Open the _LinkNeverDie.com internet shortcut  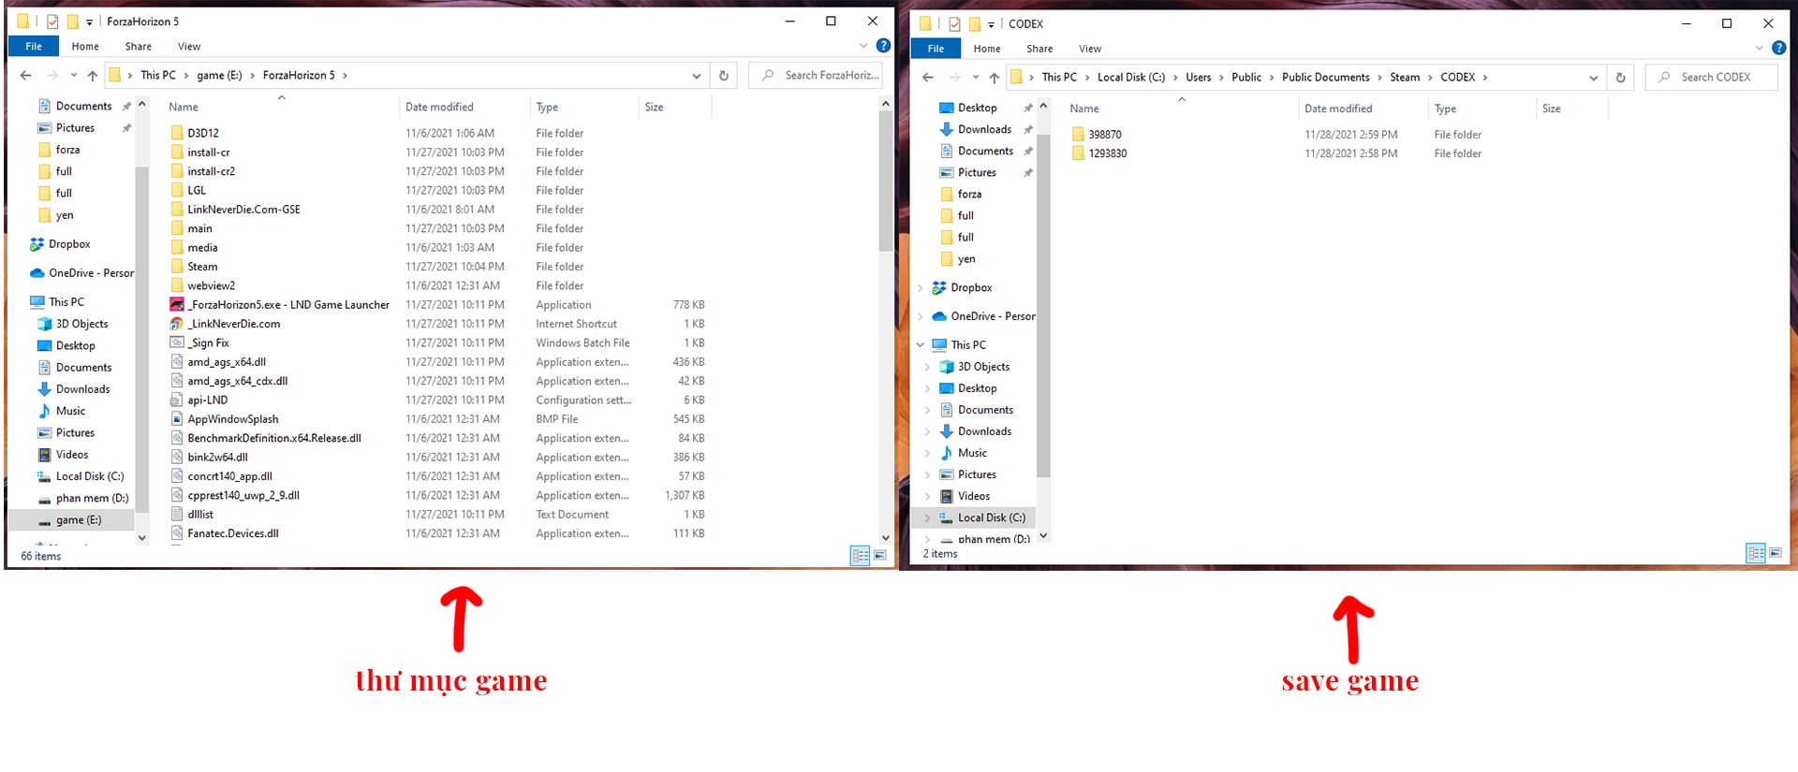click(x=233, y=324)
